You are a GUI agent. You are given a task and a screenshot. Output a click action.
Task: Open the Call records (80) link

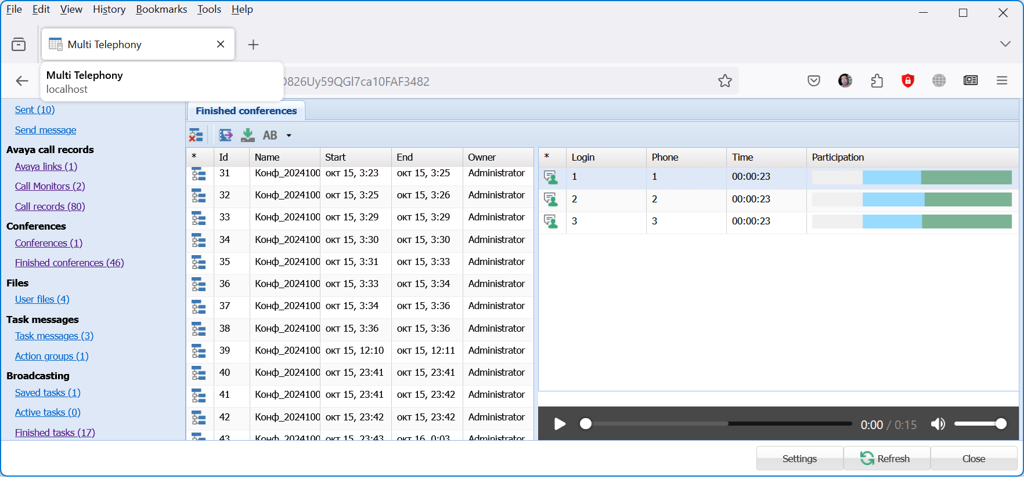tap(50, 206)
